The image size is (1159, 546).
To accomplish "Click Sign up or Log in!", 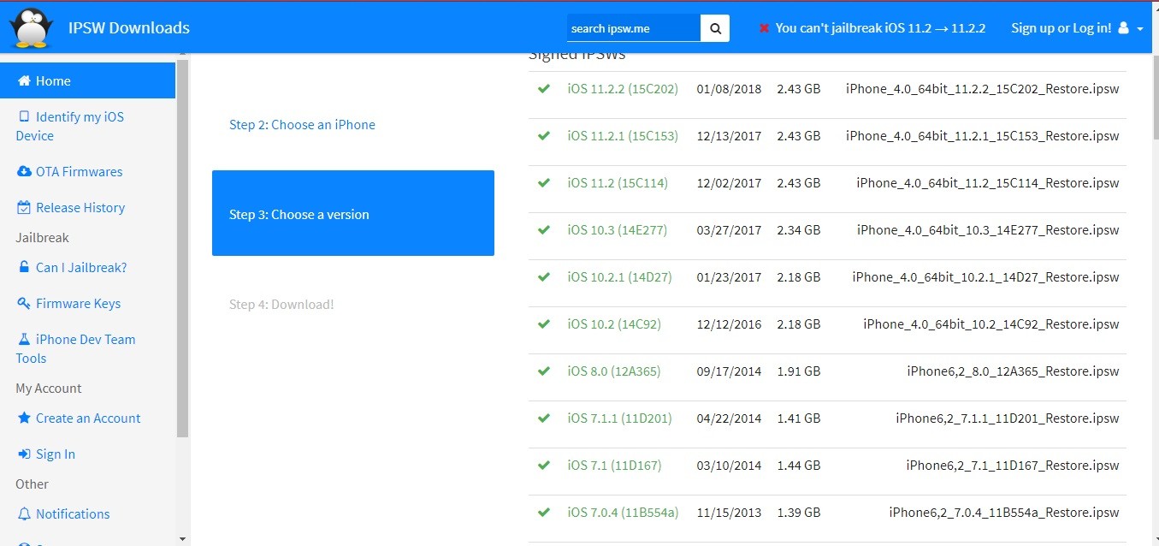I will click(1061, 28).
